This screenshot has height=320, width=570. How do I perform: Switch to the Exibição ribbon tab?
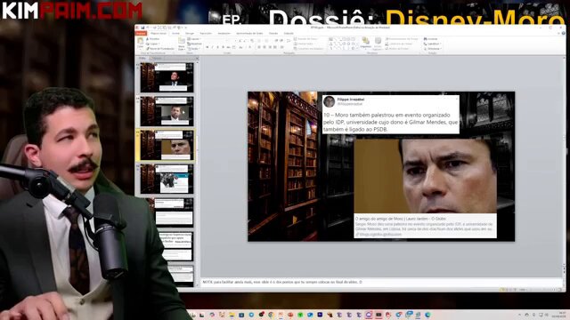click(289, 34)
